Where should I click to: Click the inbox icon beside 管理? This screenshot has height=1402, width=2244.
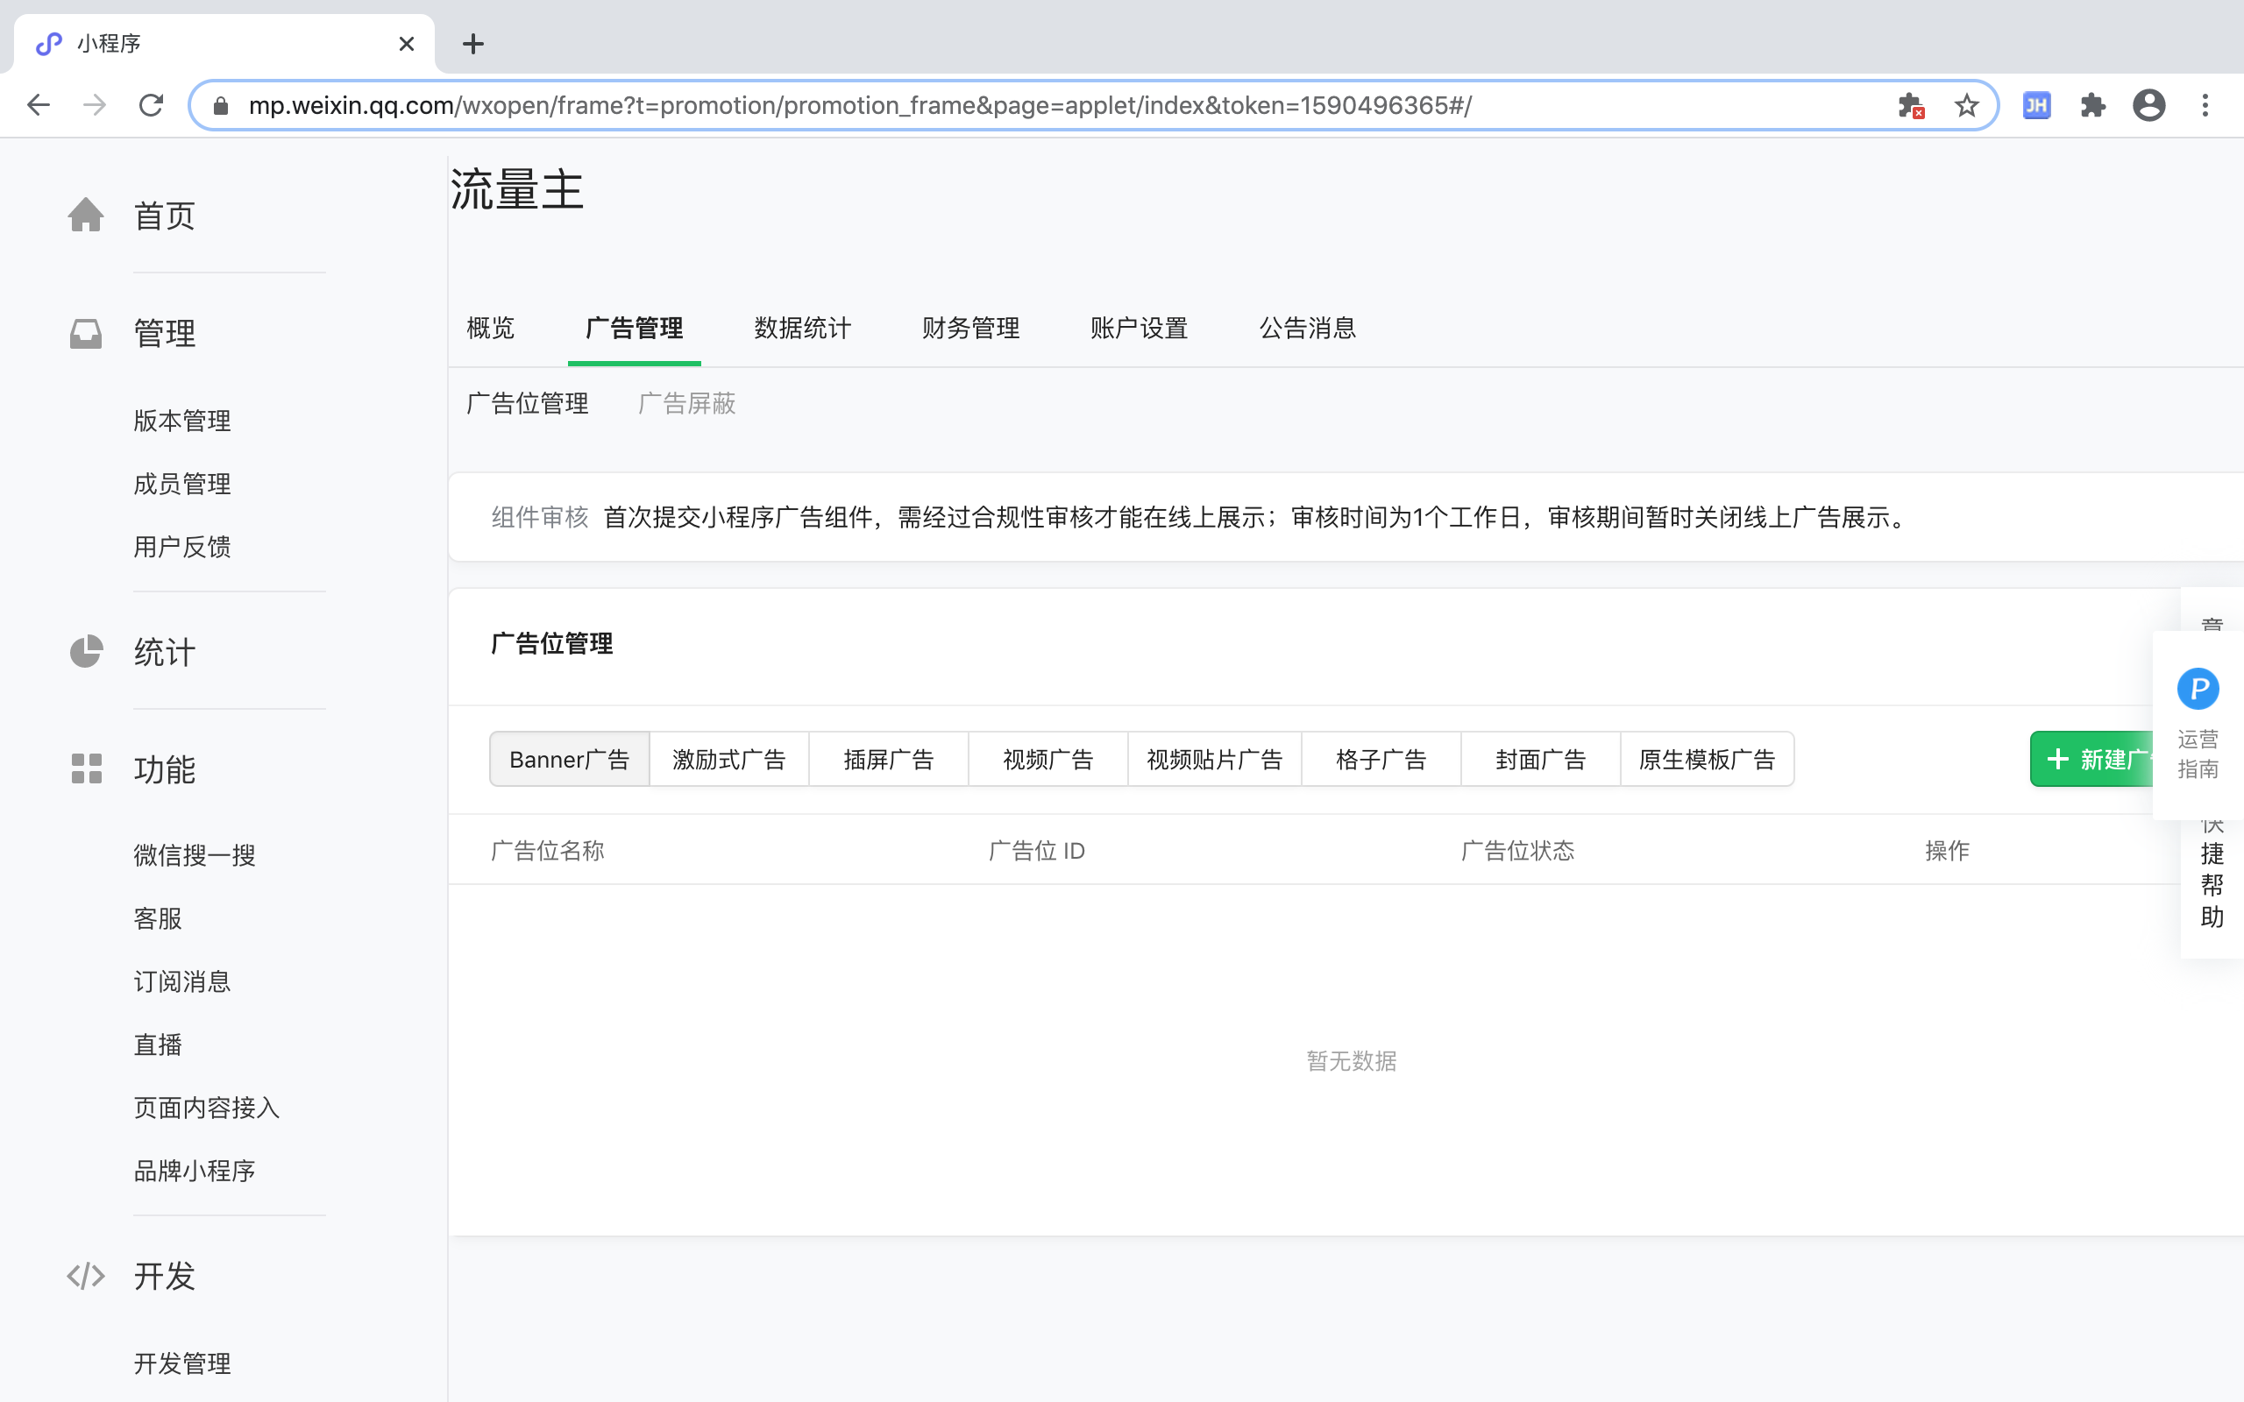[85, 333]
